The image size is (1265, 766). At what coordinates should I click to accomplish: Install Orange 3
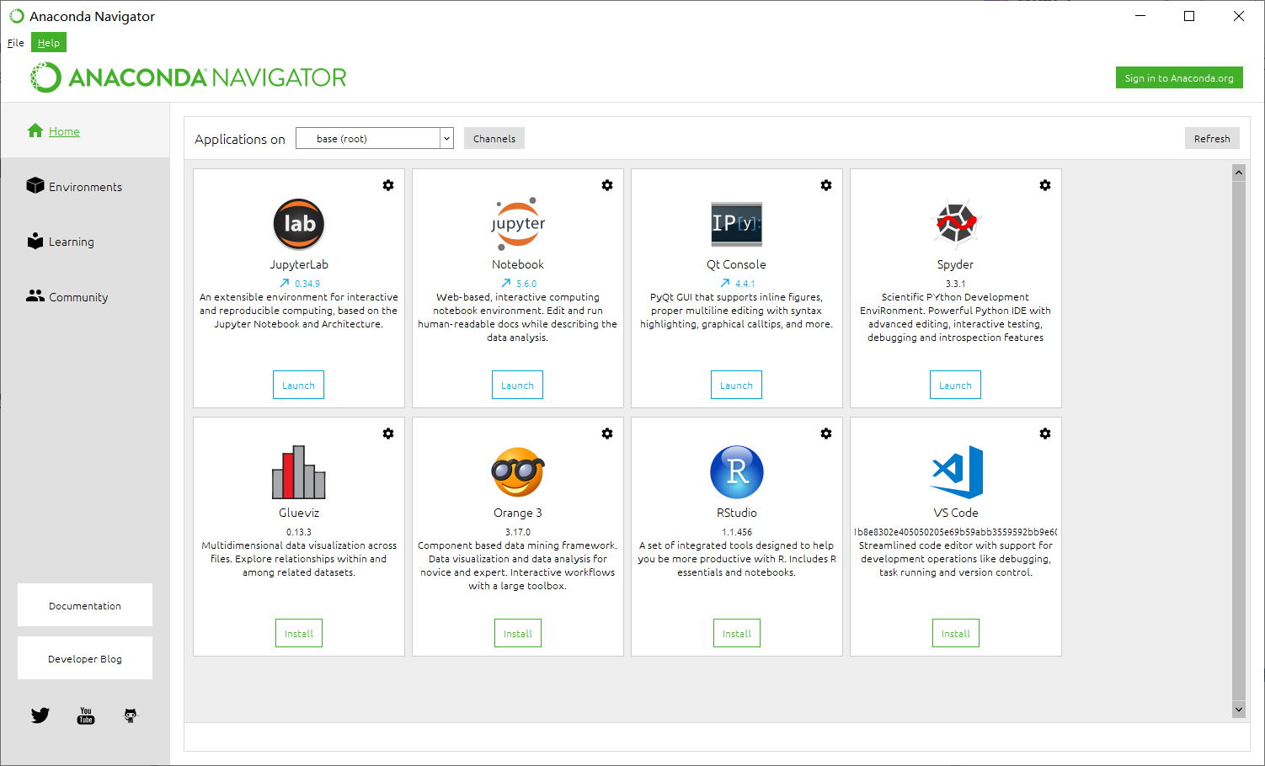point(518,633)
